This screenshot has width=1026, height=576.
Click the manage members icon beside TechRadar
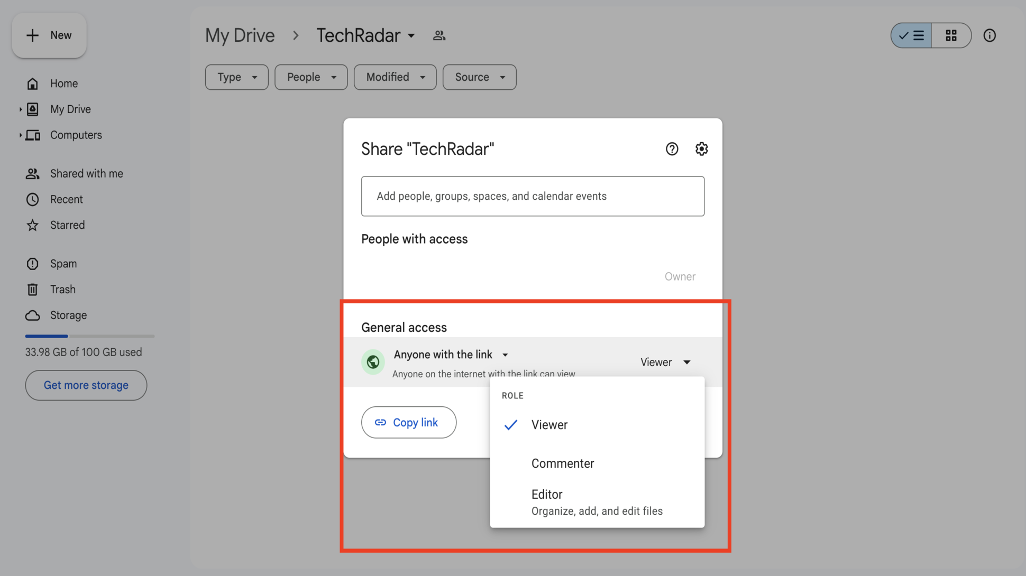coord(439,35)
